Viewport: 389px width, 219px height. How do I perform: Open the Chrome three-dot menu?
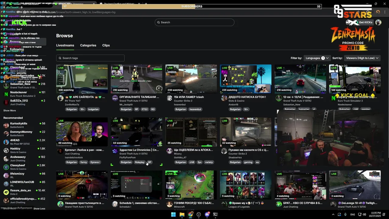click(x=384, y=12)
